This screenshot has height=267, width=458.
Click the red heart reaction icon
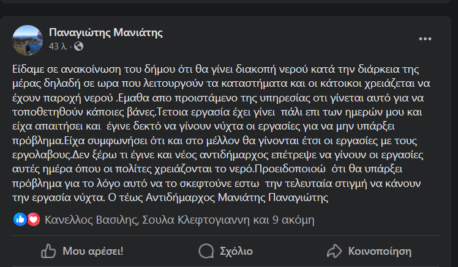33,219
